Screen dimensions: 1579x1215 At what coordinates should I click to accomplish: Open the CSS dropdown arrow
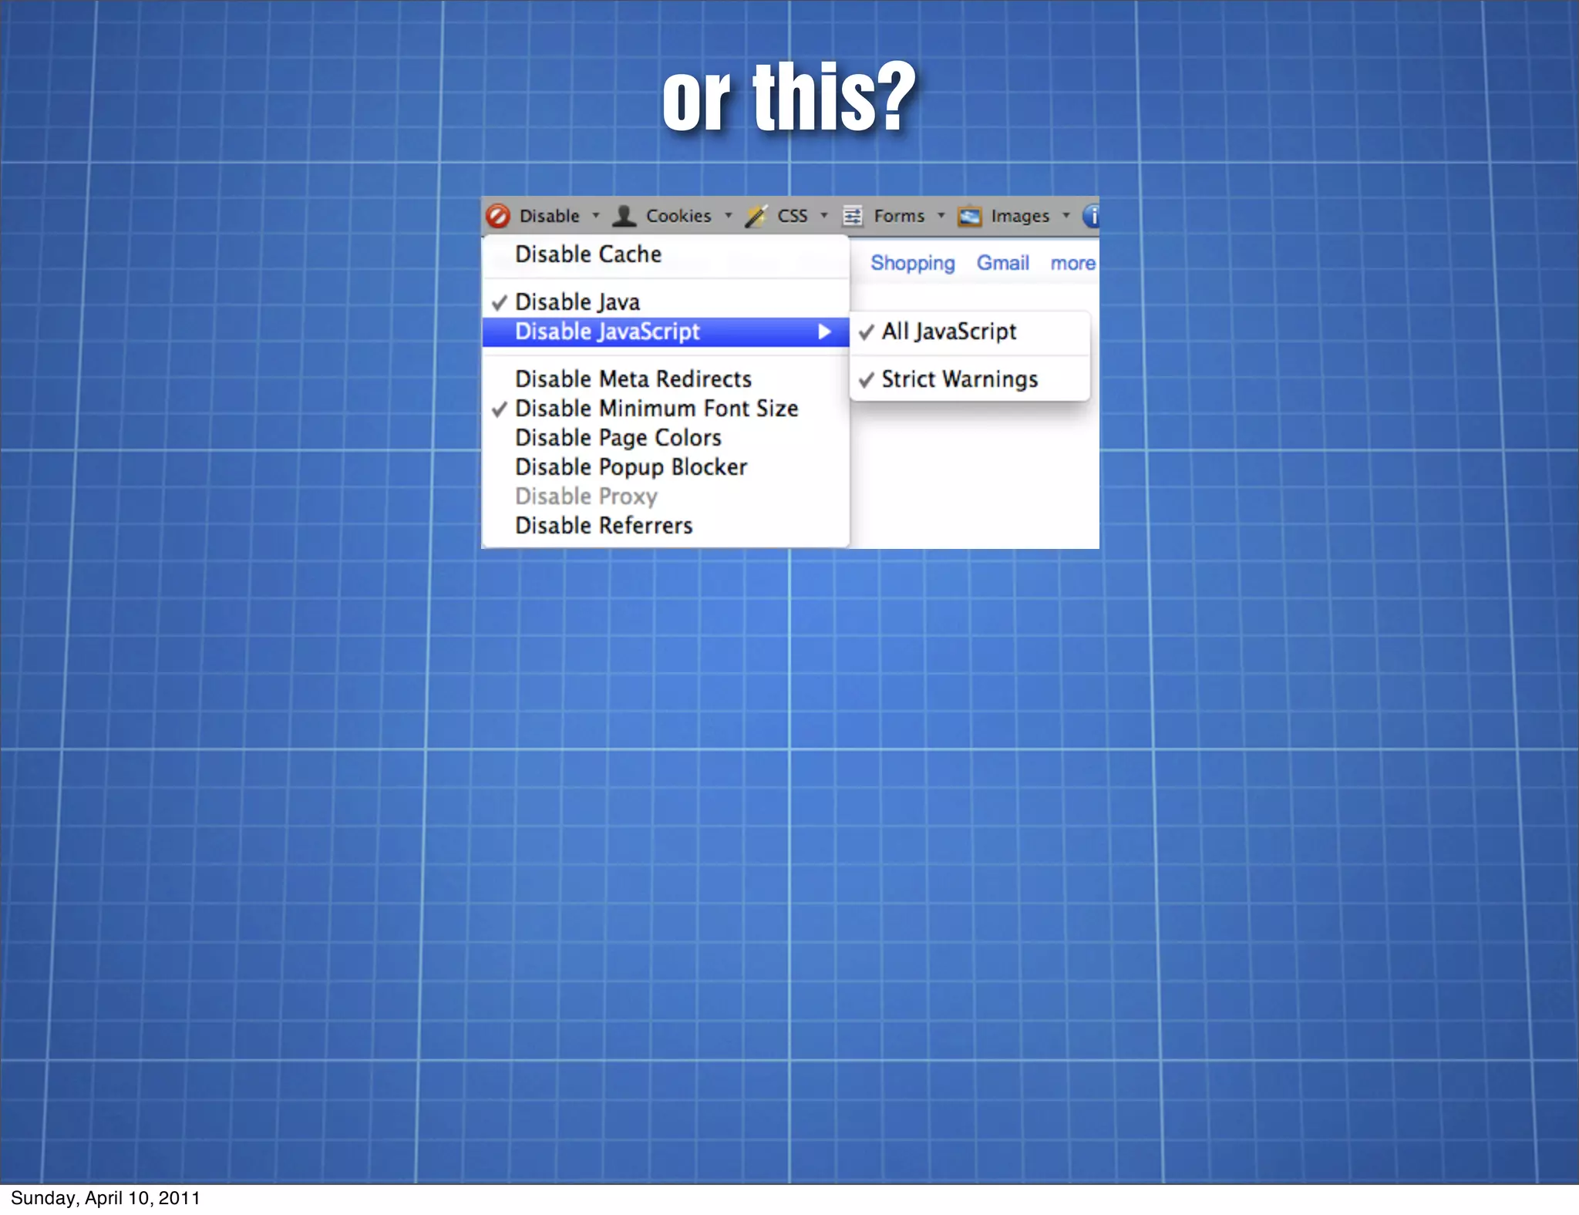(823, 216)
